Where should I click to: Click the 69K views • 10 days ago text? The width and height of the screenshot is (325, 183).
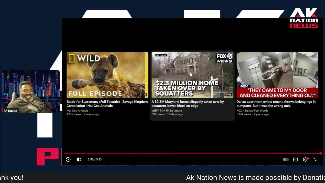(167, 114)
